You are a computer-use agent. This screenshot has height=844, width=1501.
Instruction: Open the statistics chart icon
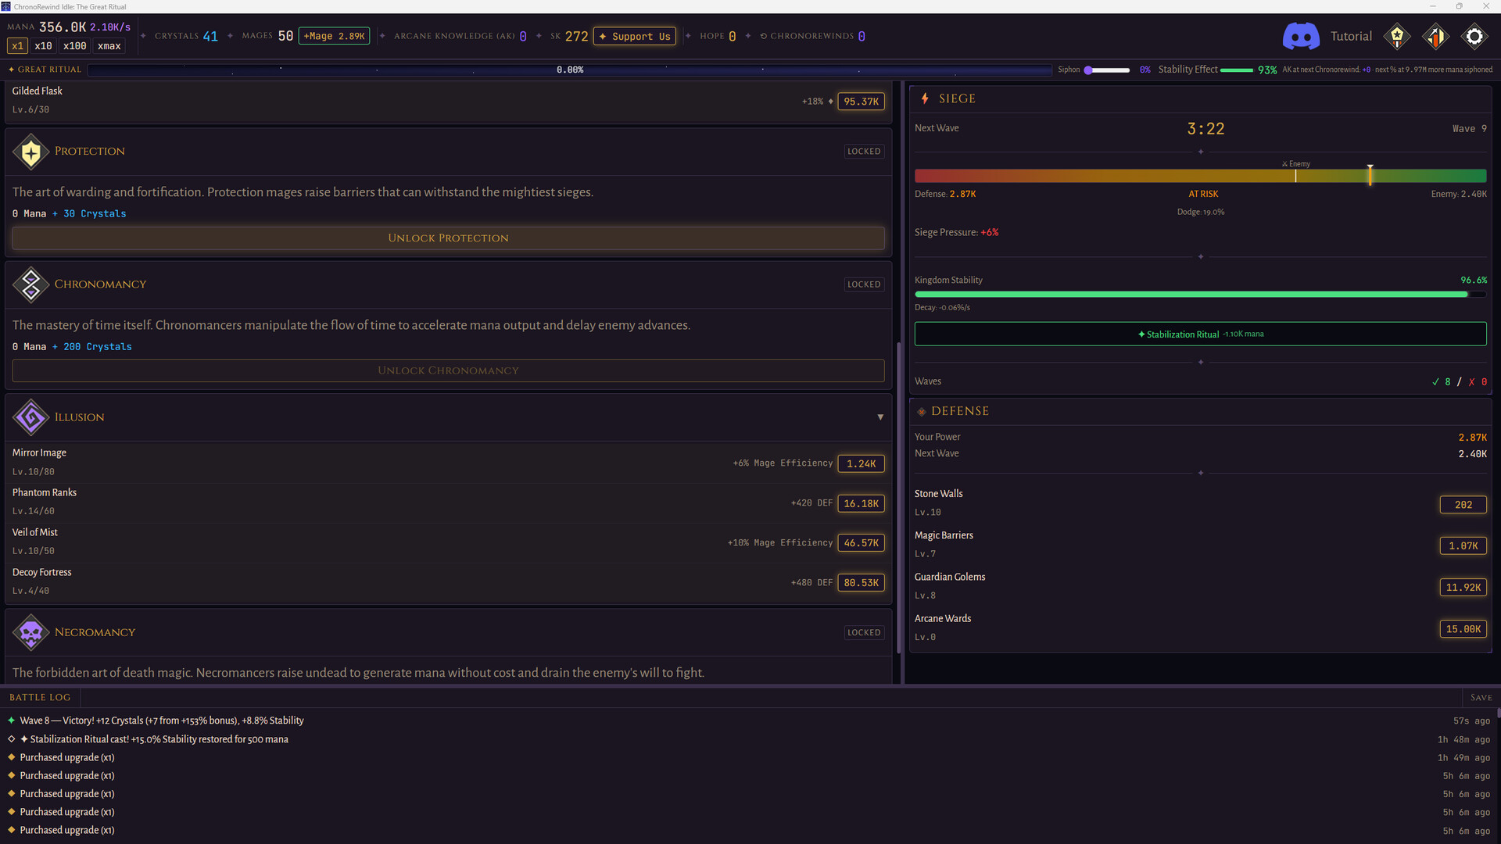click(x=1435, y=36)
